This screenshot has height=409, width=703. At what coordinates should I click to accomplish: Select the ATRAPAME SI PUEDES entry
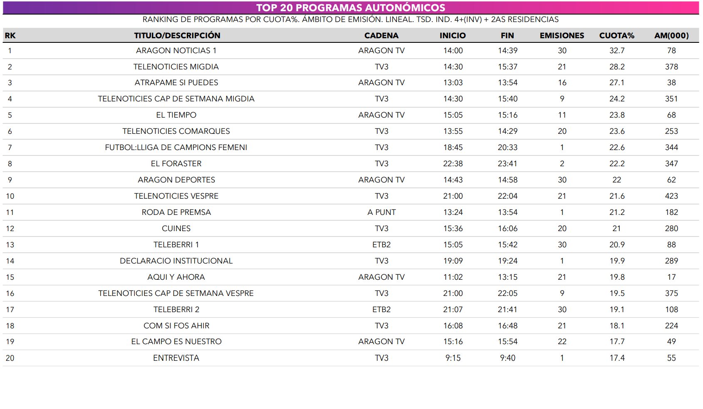176,83
